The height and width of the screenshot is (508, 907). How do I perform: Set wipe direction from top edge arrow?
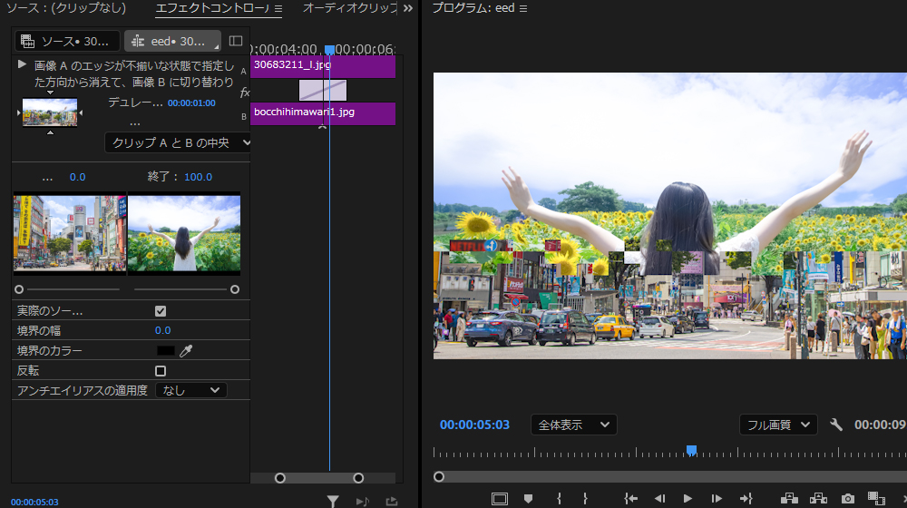pyautogui.click(x=50, y=93)
